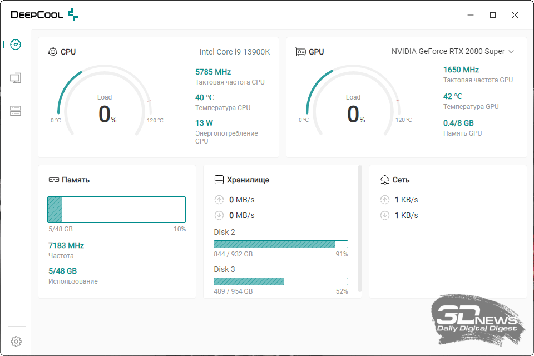Click the 91% Disk 2 percentage
This screenshot has height=356, width=534.
(342, 254)
